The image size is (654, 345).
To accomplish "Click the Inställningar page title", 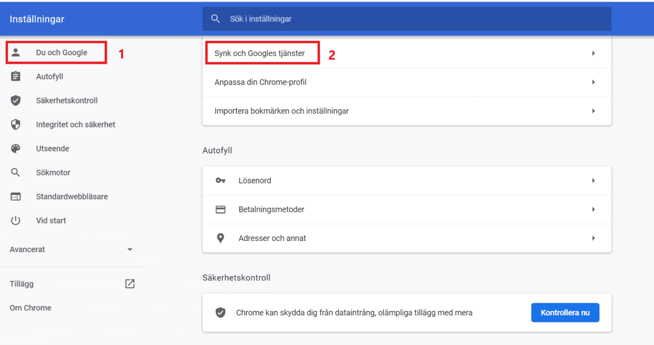I will pos(37,19).
